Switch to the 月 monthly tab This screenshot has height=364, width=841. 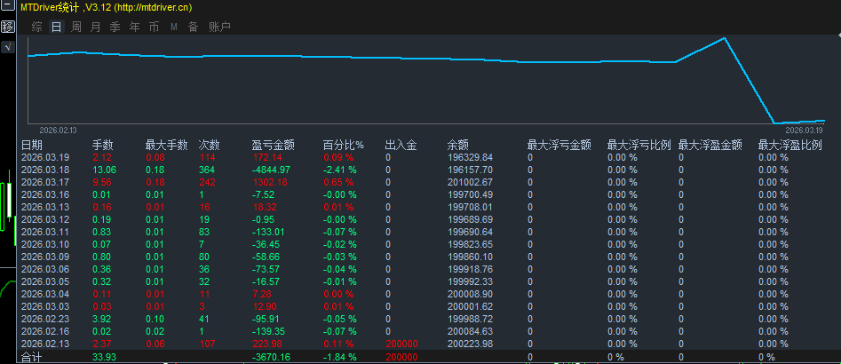[95, 27]
